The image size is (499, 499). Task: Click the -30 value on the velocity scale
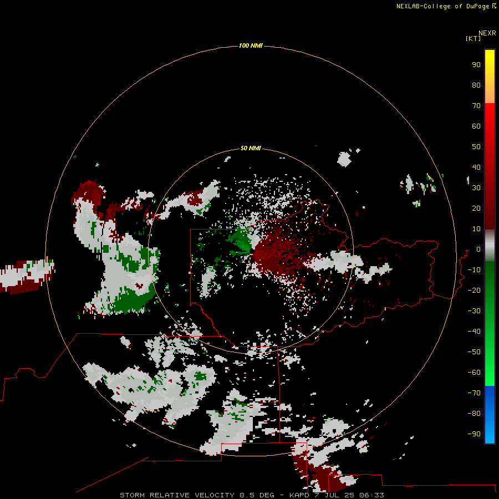[x=474, y=311]
